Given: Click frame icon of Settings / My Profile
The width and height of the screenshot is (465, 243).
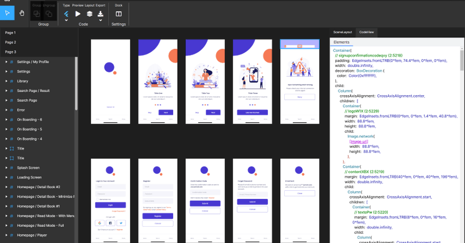Looking at the screenshot, I should coord(12,62).
